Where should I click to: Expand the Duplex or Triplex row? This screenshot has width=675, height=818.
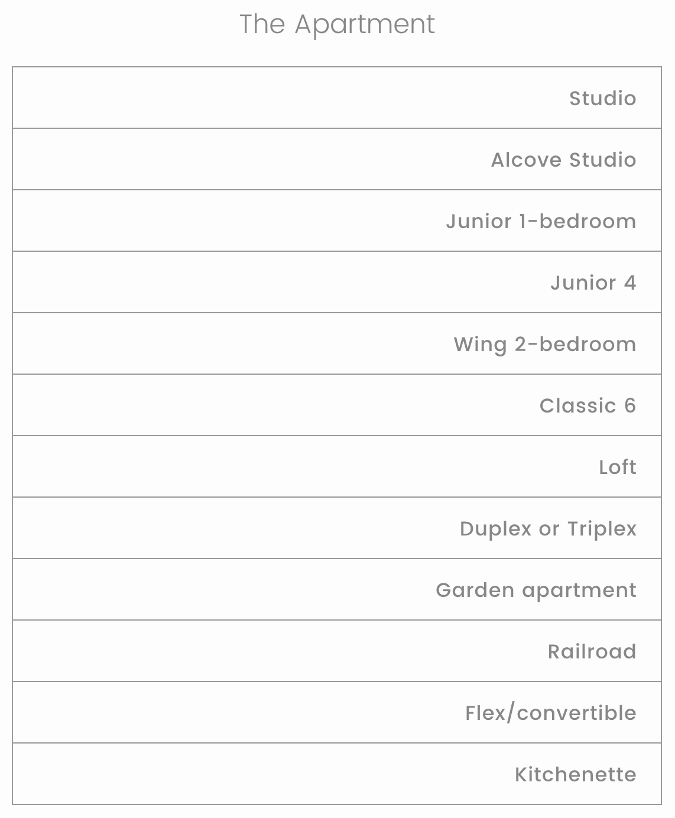point(337,528)
